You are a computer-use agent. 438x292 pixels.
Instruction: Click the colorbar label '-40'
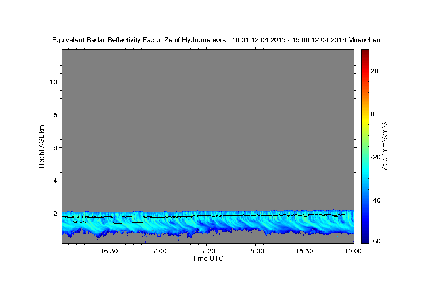(376, 200)
